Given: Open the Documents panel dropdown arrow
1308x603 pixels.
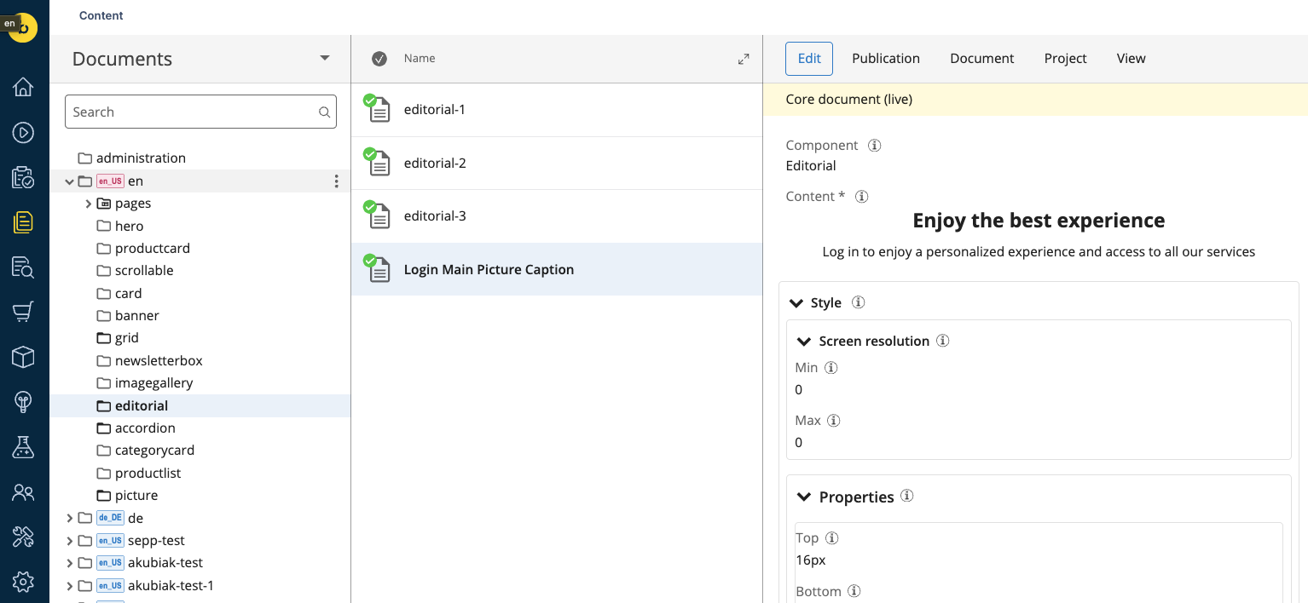Looking at the screenshot, I should click(325, 58).
